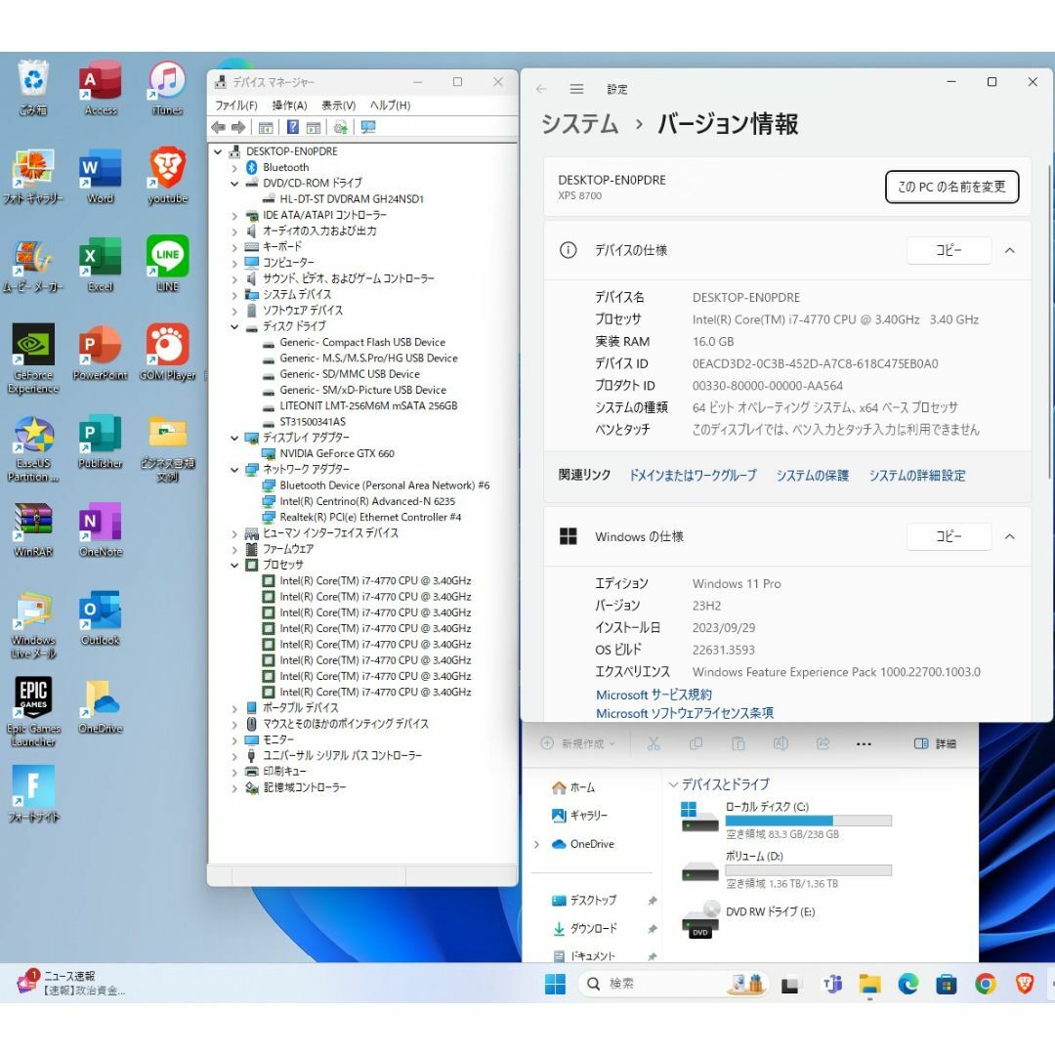Screen dimensions: 1055x1055
Task: Open the Settings hamburger navigation menu
Action: 576,89
